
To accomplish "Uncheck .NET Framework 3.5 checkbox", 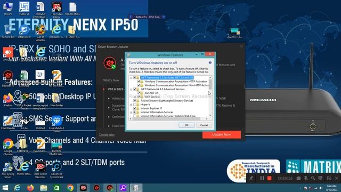I will [x=135, y=77].
